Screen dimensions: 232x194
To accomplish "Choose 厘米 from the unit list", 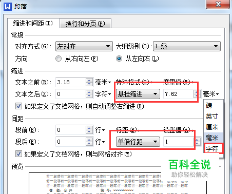I will 214,127.
